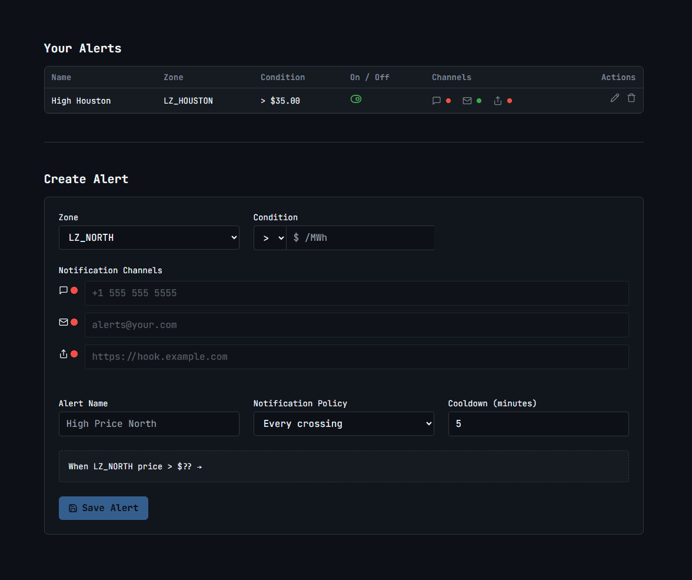Click the Save Alert button
This screenshot has height=580, width=692.
(x=103, y=508)
